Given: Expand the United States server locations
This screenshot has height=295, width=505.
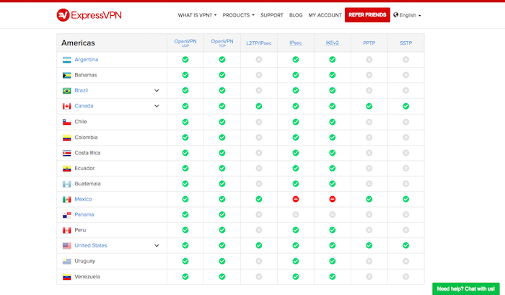Looking at the screenshot, I should pos(157,245).
